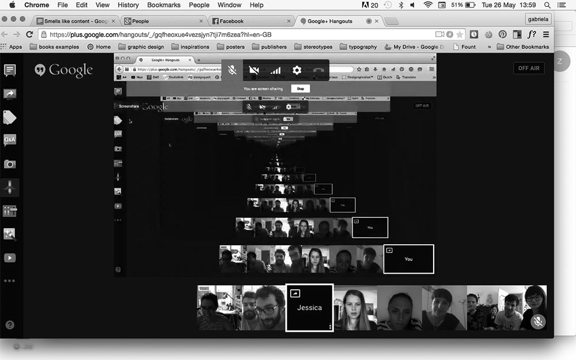Select the Capture camera icon in the sidebar

10,164
